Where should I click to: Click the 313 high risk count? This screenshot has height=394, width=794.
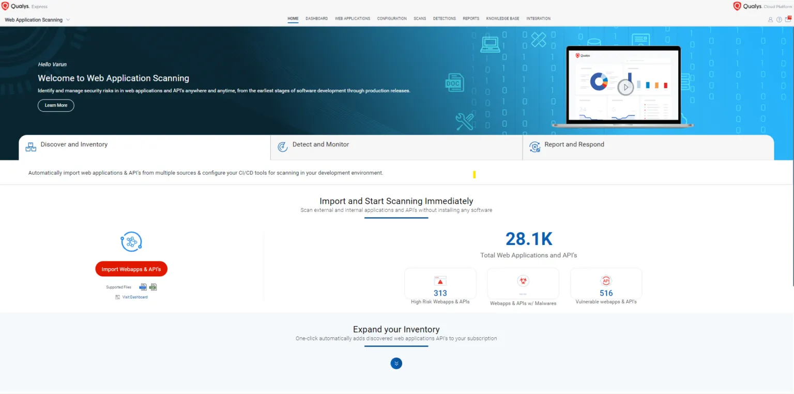click(x=440, y=293)
